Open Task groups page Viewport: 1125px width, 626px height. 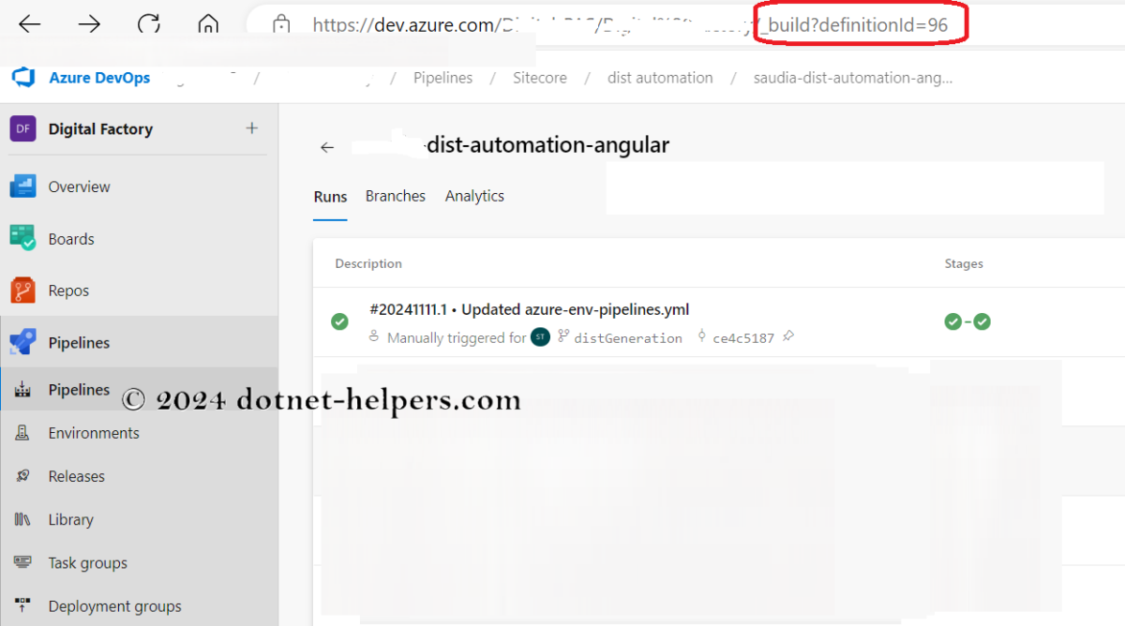click(88, 563)
